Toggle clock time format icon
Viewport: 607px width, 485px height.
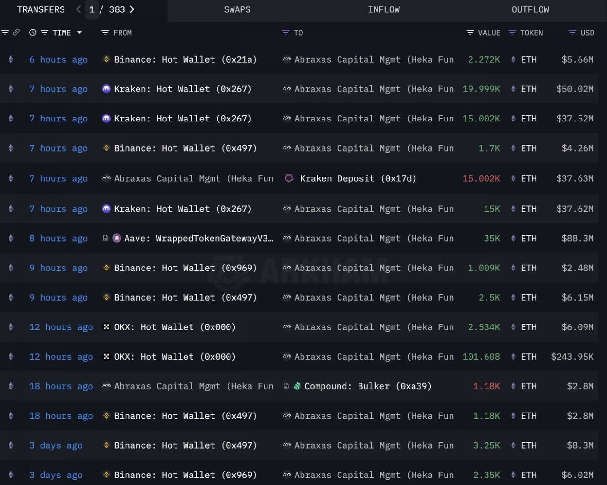33,33
